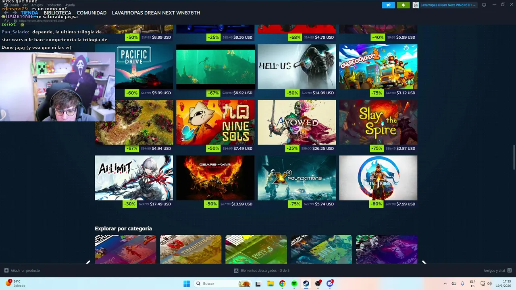Open the AI Limit game tile
This screenshot has width=516, height=290.
(x=134, y=178)
